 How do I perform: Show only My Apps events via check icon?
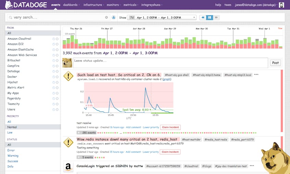coord(54,93)
